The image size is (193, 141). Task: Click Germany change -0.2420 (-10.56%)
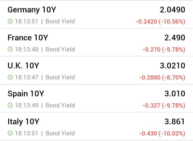pos(161,22)
